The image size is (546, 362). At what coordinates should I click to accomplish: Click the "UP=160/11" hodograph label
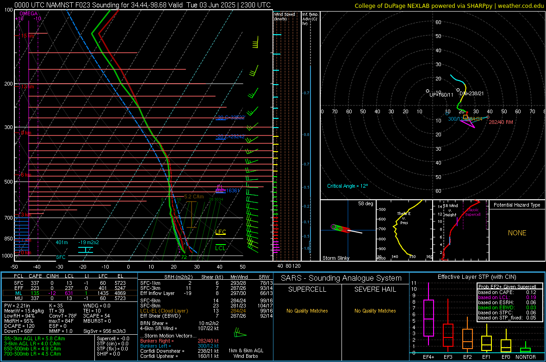point(441,95)
